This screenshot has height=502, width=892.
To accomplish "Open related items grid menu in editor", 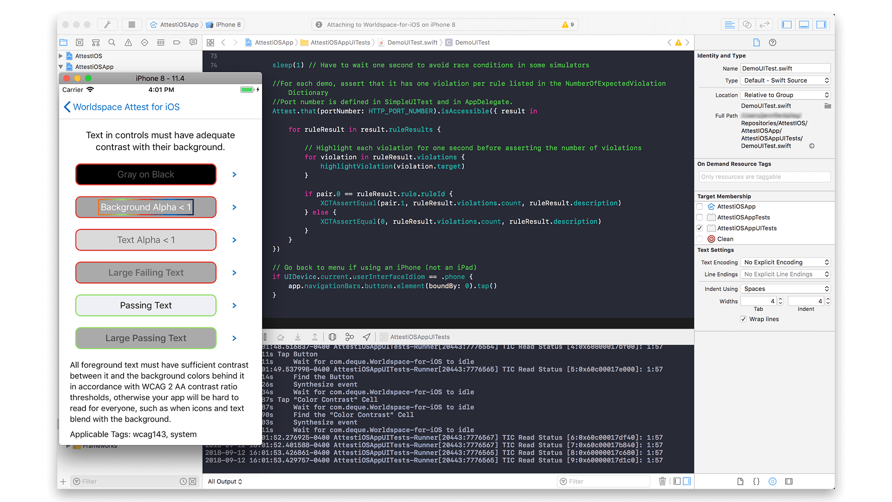I will (x=210, y=42).
